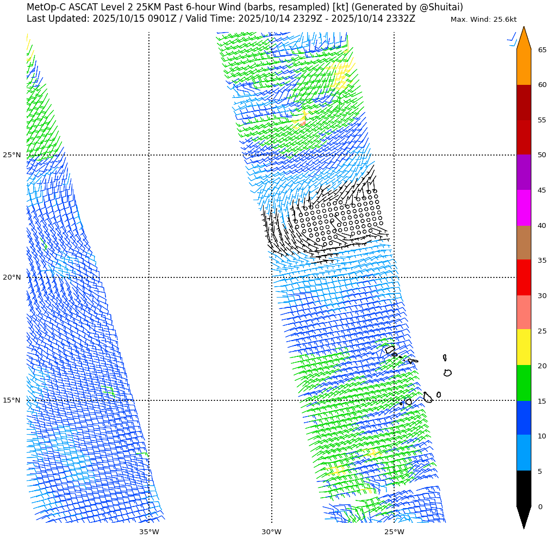Choose the salmon 25-30 kt color band
Viewport: 549px width, 538px height.
click(523, 312)
